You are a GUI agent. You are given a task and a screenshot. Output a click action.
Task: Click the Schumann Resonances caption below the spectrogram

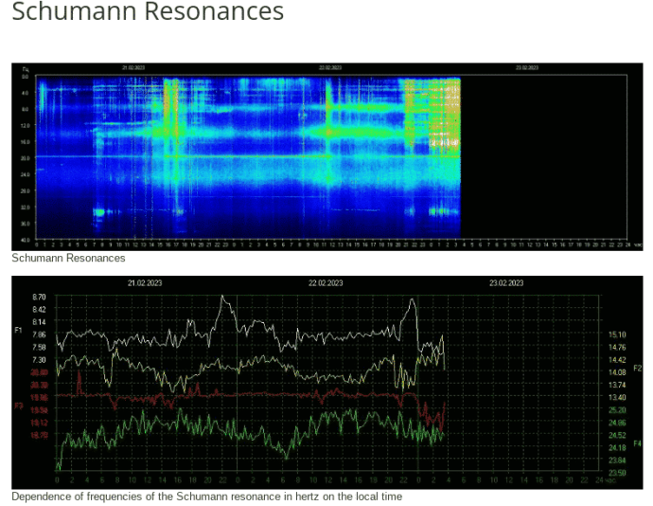(x=68, y=258)
